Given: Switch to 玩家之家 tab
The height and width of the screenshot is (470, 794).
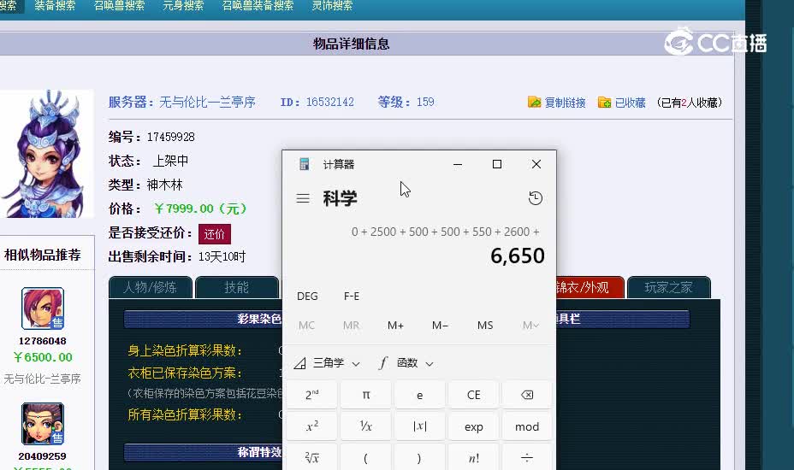Looking at the screenshot, I should [669, 287].
